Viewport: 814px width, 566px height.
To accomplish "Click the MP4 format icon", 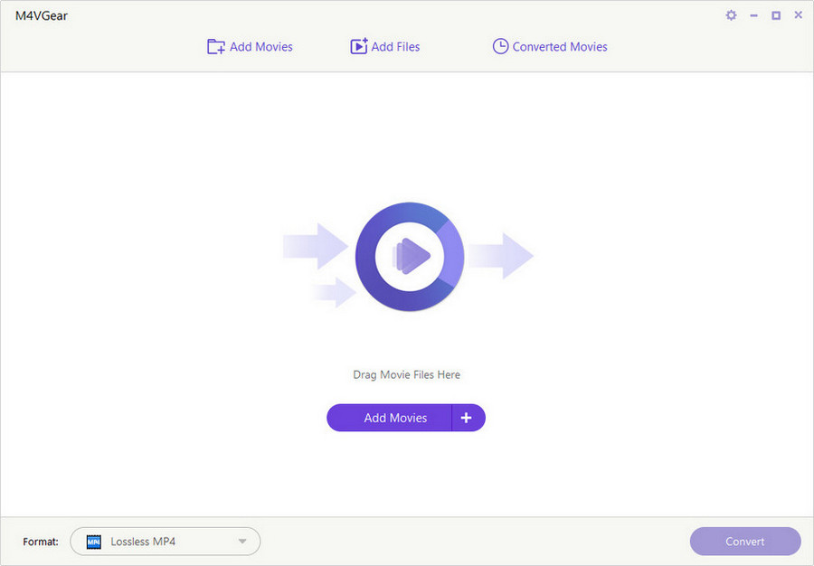I will tap(94, 542).
